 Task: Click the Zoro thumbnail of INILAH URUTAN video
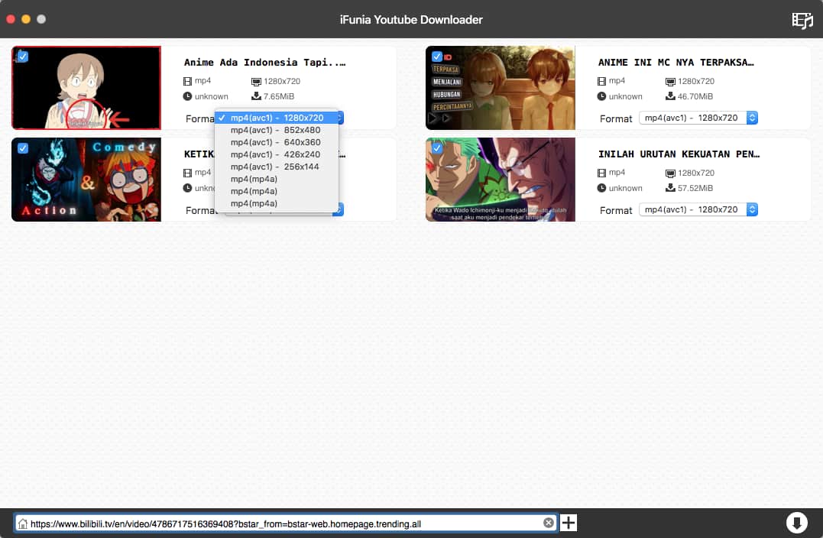point(500,180)
